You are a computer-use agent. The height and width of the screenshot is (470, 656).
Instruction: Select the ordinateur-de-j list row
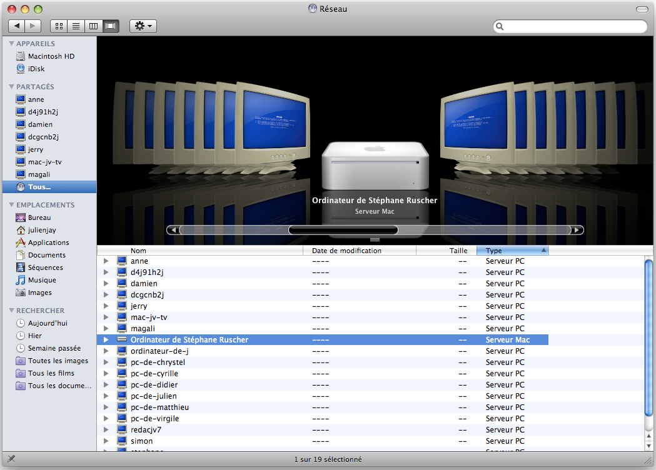(371, 351)
